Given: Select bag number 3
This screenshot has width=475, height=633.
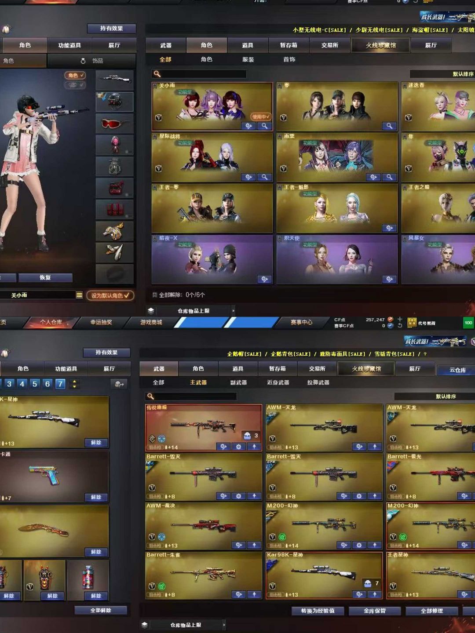Looking at the screenshot, I should tap(9, 384).
